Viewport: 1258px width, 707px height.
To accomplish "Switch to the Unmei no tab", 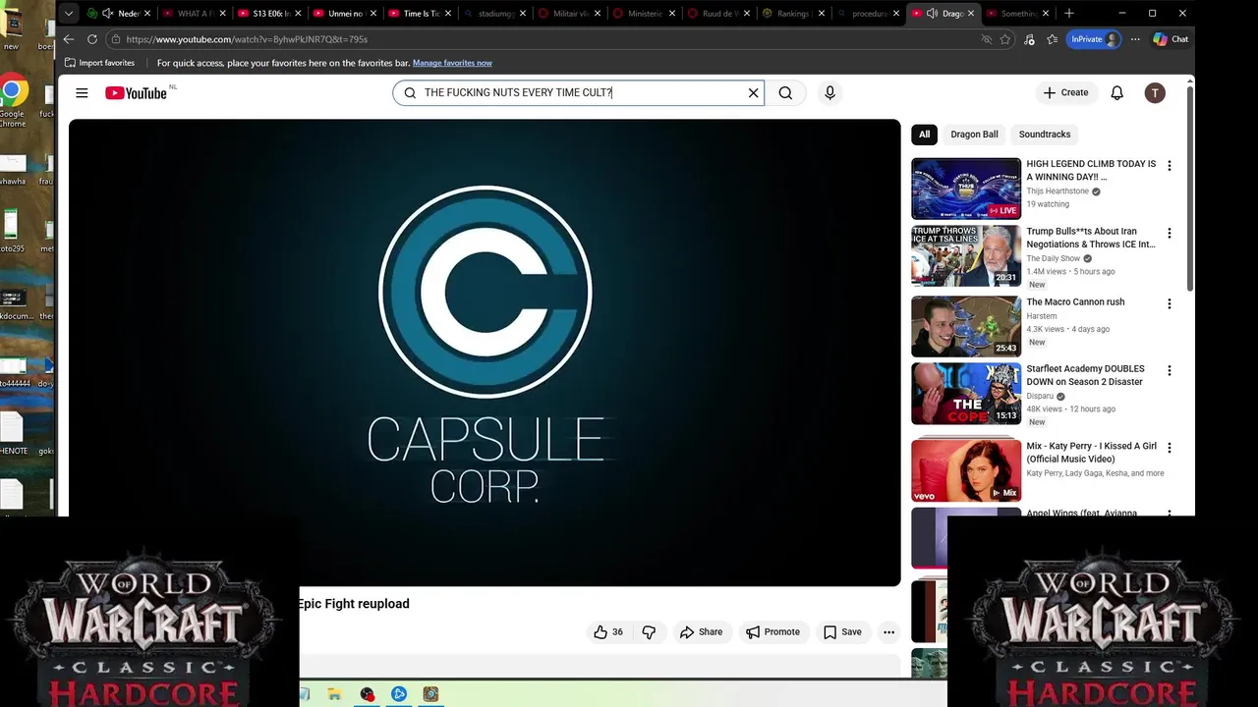I will (x=343, y=13).
